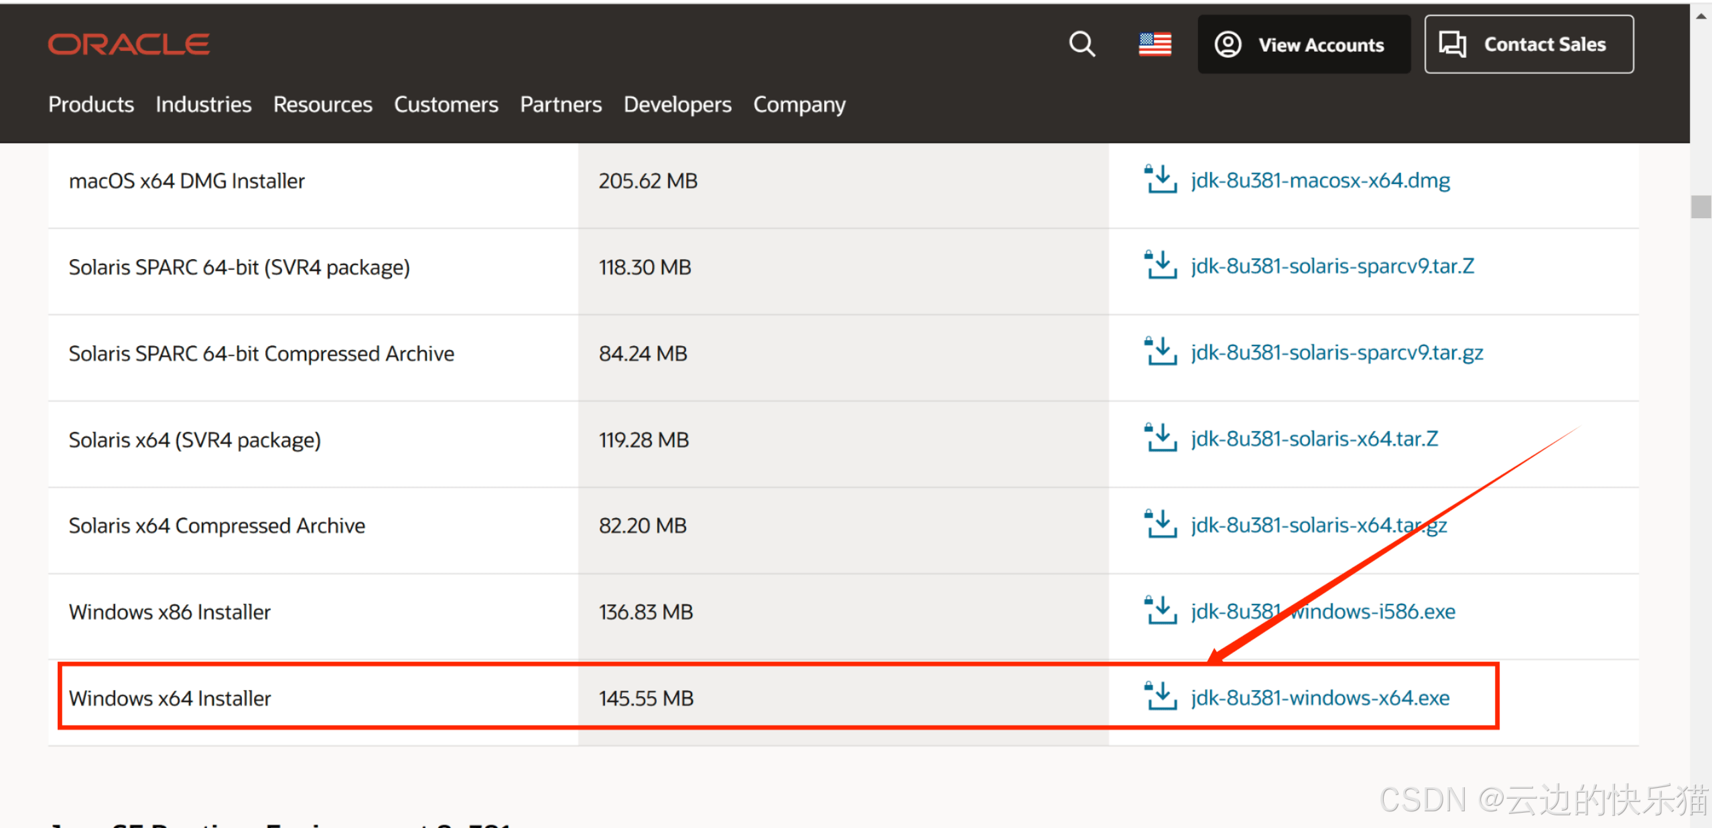Click the Contact Sales button

point(1528,44)
